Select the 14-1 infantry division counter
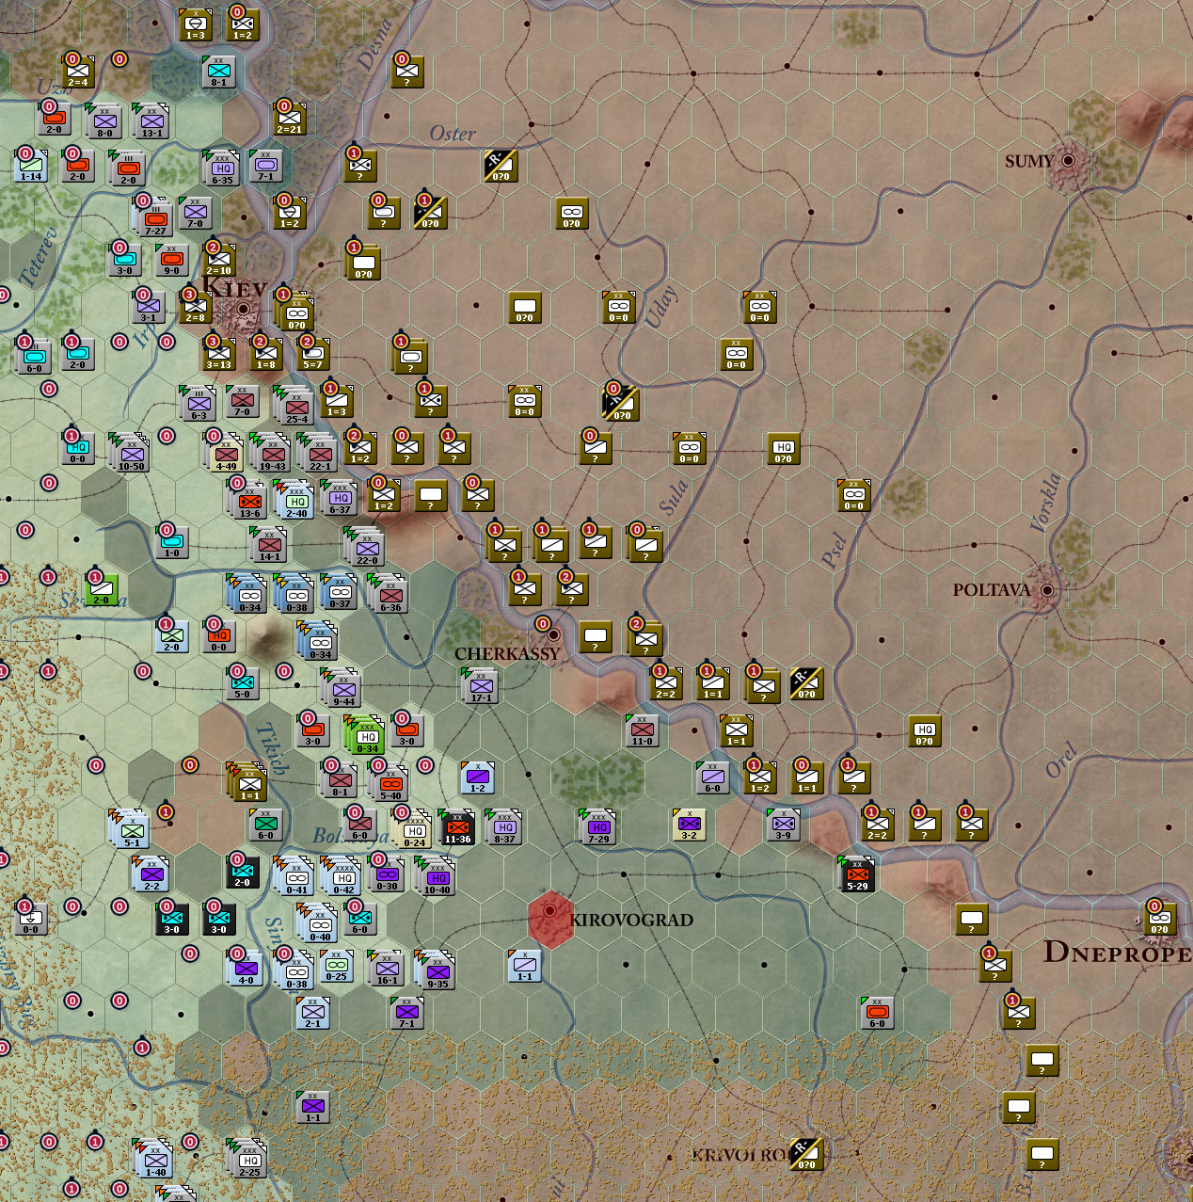The height and width of the screenshot is (1202, 1193). (x=268, y=545)
